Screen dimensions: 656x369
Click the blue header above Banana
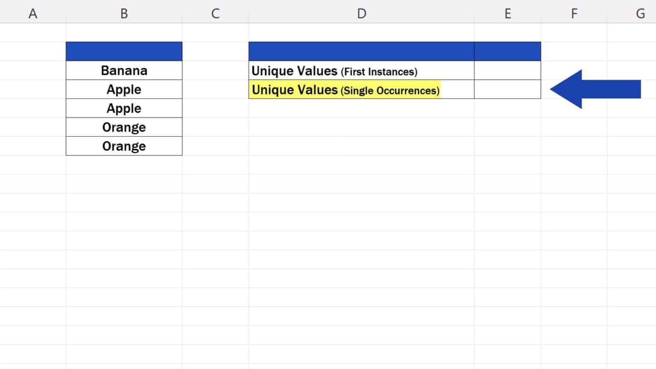pyautogui.click(x=124, y=51)
